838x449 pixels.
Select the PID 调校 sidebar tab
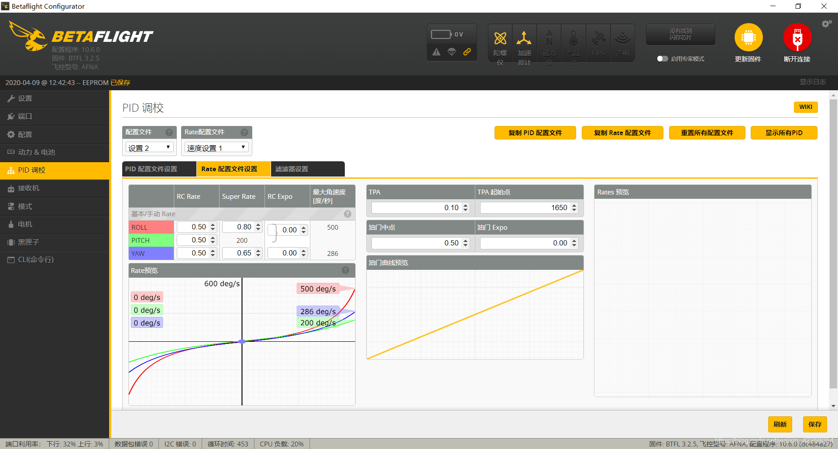click(55, 170)
